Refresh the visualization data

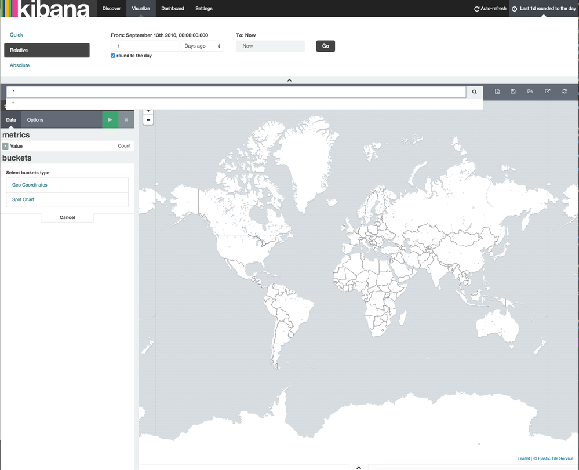pos(564,91)
